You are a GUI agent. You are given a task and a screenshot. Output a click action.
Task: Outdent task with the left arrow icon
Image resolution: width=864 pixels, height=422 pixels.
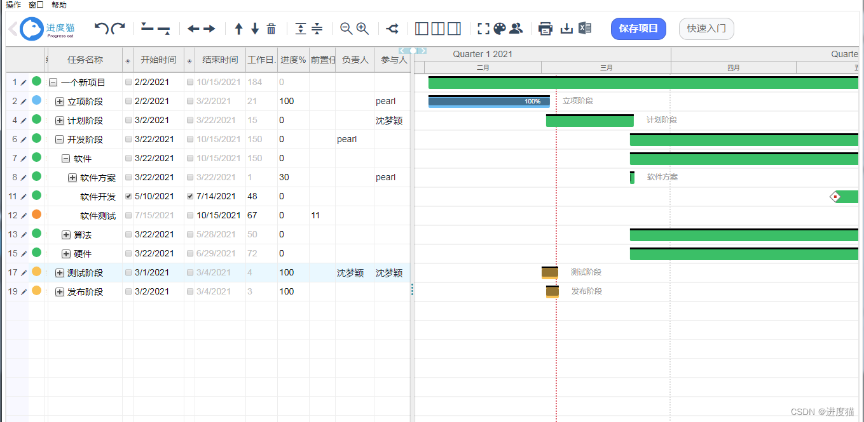click(x=193, y=29)
